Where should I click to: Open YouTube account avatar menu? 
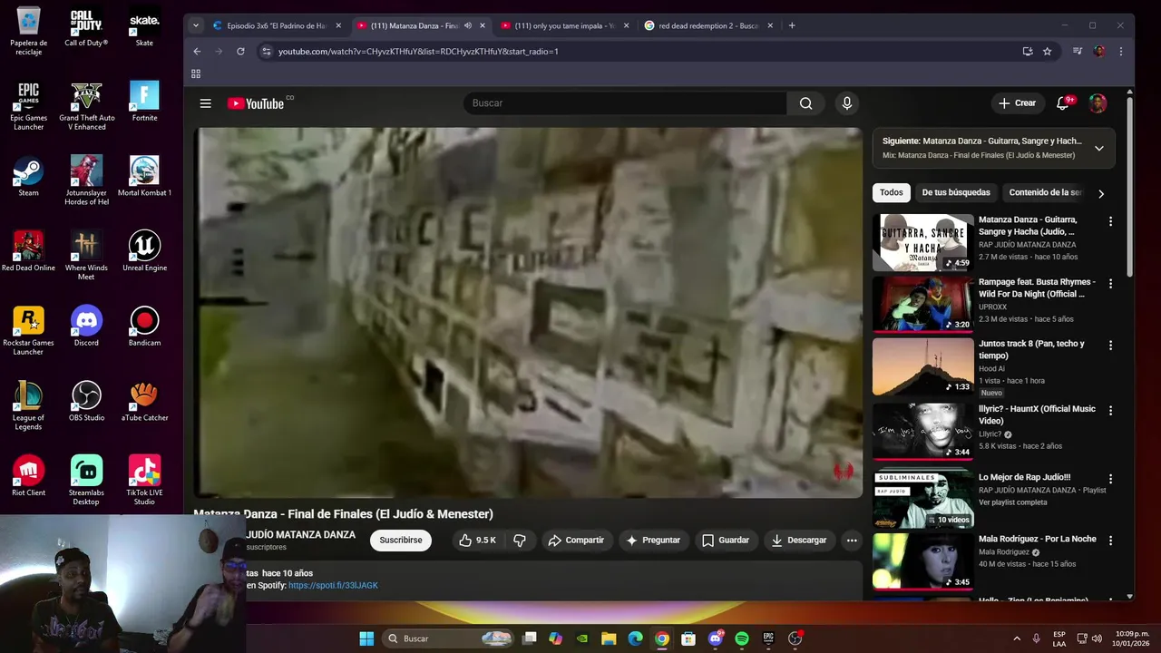(1098, 103)
